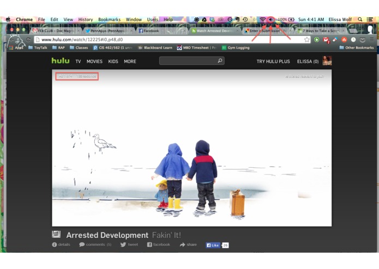The image size is (379, 269).
Task: Click inside the Hulu search field
Action: pos(189,61)
